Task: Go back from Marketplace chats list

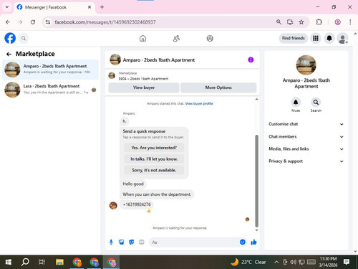Action: [x=9, y=54]
